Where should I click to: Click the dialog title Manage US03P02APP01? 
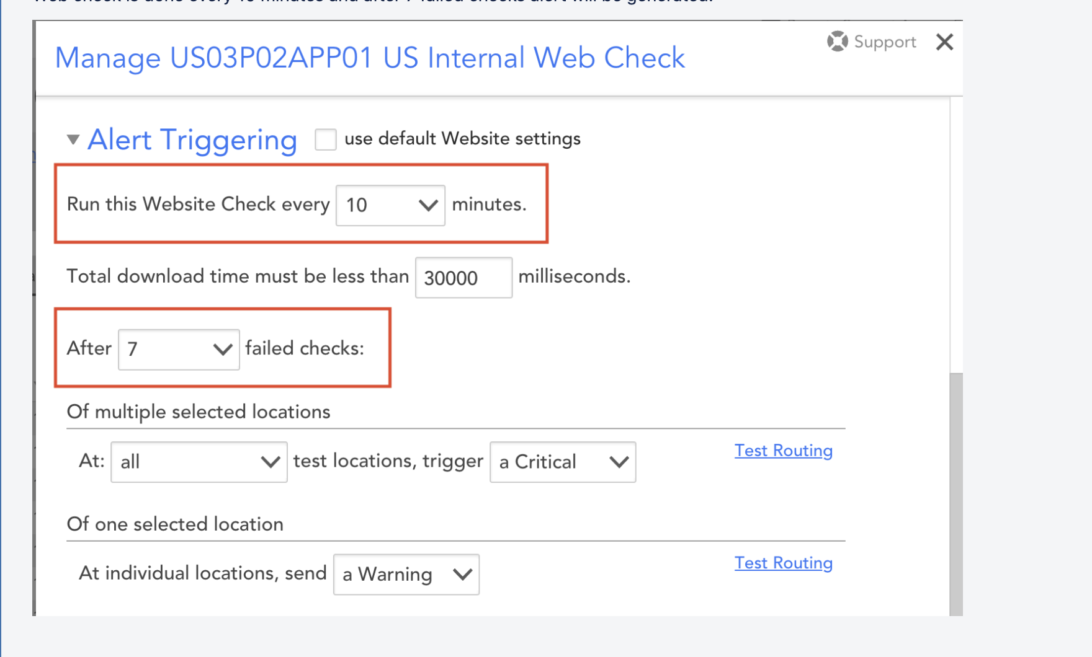coord(370,58)
